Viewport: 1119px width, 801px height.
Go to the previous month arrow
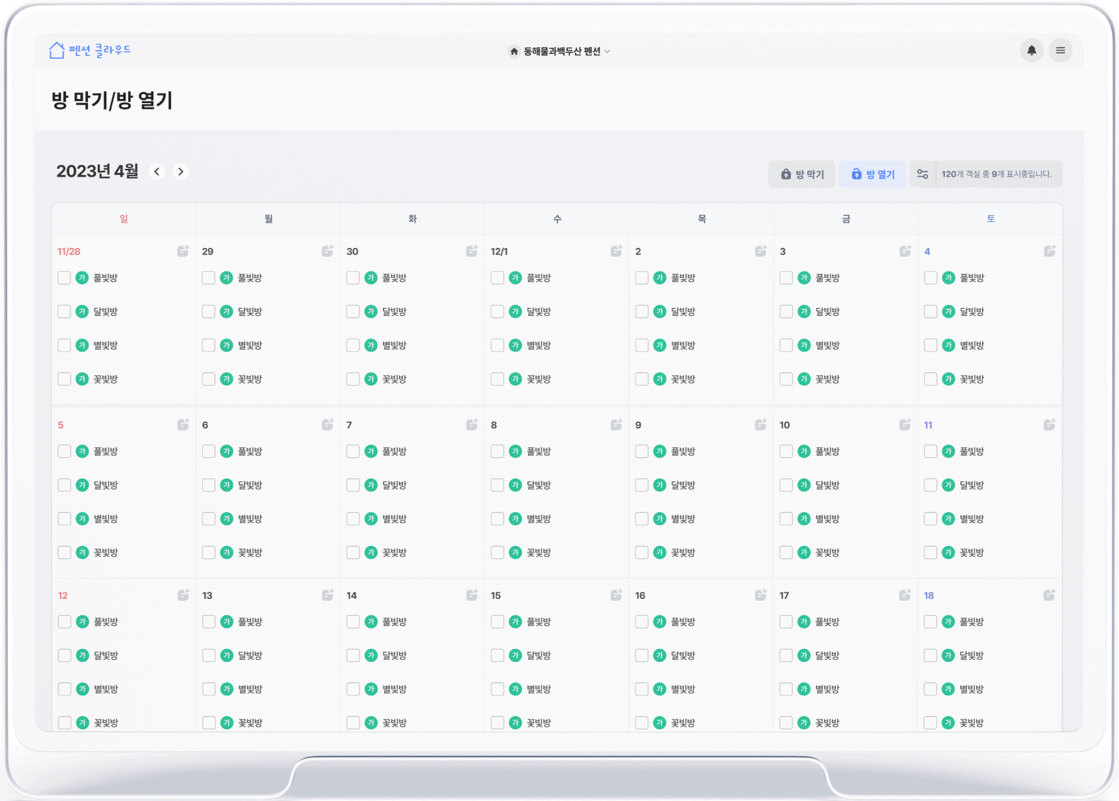pyautogui.click(x=157, y=172)
